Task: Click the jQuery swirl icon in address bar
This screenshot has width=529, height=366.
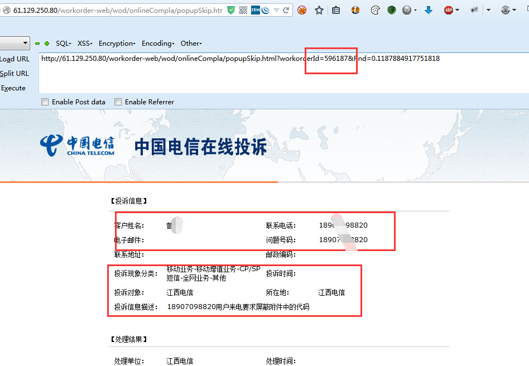Action: click(266, 10)
